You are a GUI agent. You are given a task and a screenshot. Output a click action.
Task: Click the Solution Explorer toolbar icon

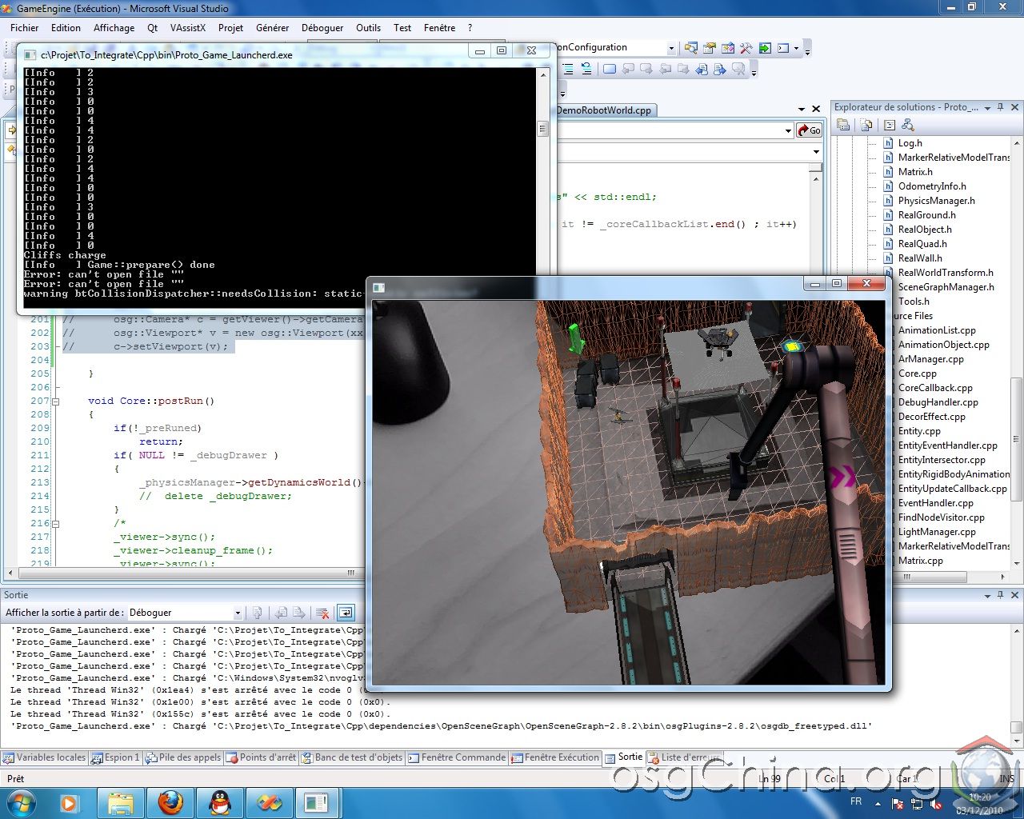pyautogui.click(x=691, y=48)
